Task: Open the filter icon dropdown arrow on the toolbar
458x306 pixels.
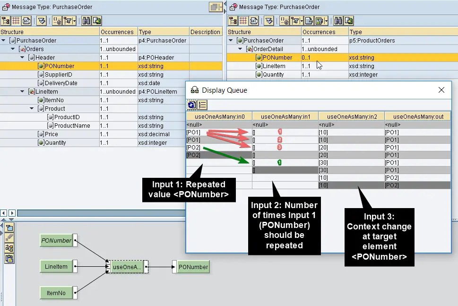Action: click(x=74, y=21)
